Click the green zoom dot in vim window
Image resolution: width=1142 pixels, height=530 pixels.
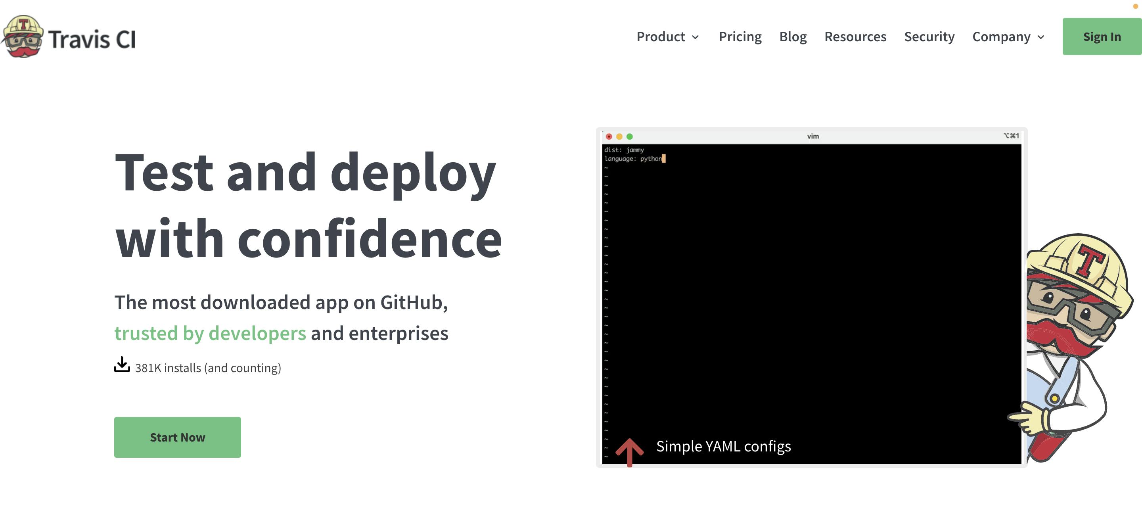(x=629, y=136)
